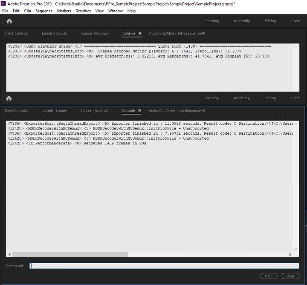Select the Effect Controls tab in the lower panel
Viewport: 307px width, 285px height.
click(16, 111)
